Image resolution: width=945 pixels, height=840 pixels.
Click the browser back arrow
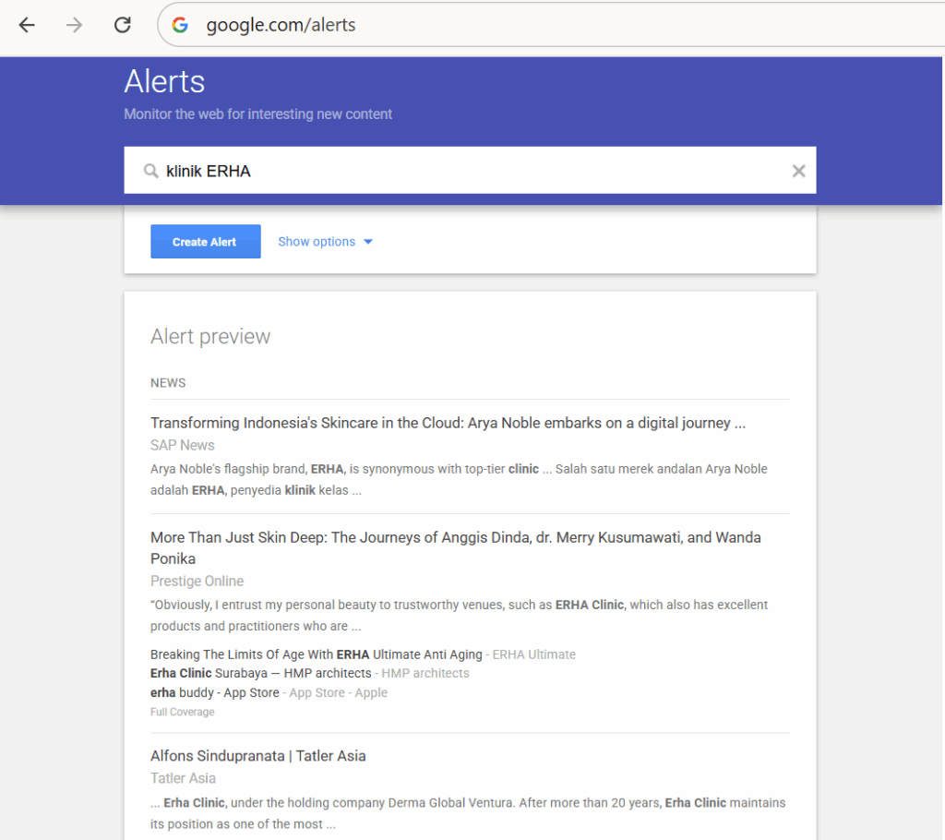27,25
